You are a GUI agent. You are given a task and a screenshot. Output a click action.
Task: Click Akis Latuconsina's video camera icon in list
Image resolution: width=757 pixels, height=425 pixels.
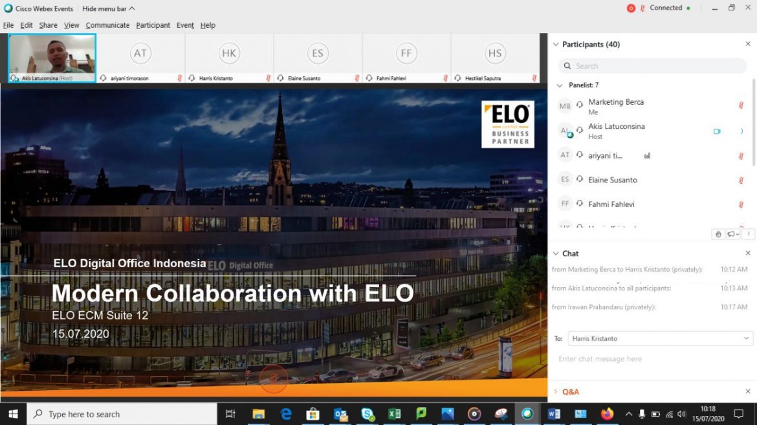(717, 131)
